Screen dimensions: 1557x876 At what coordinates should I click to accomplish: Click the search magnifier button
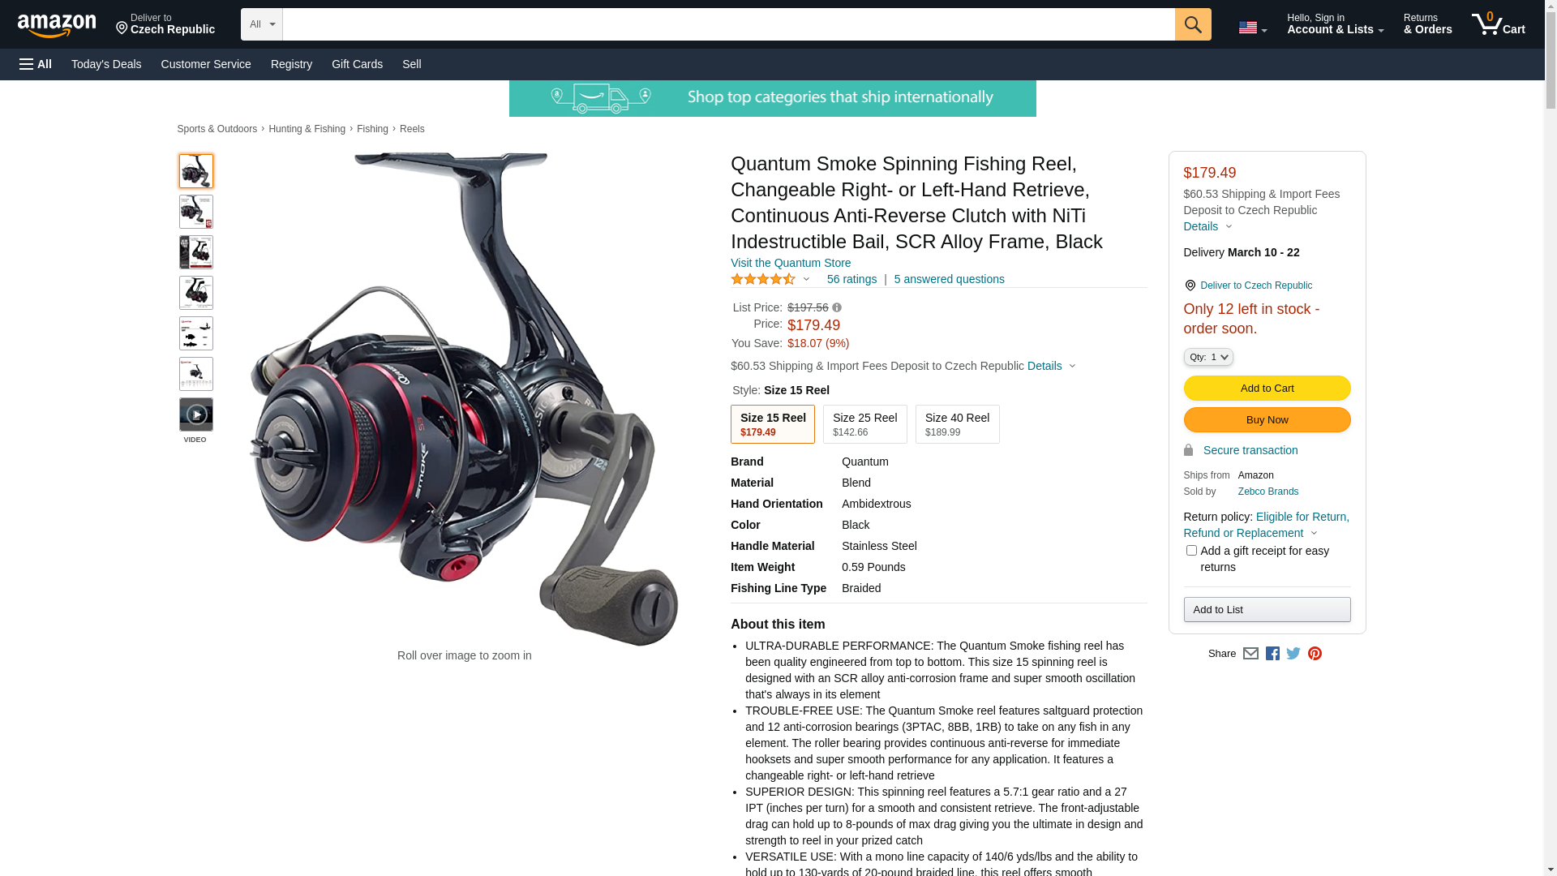coord(1193,24)
